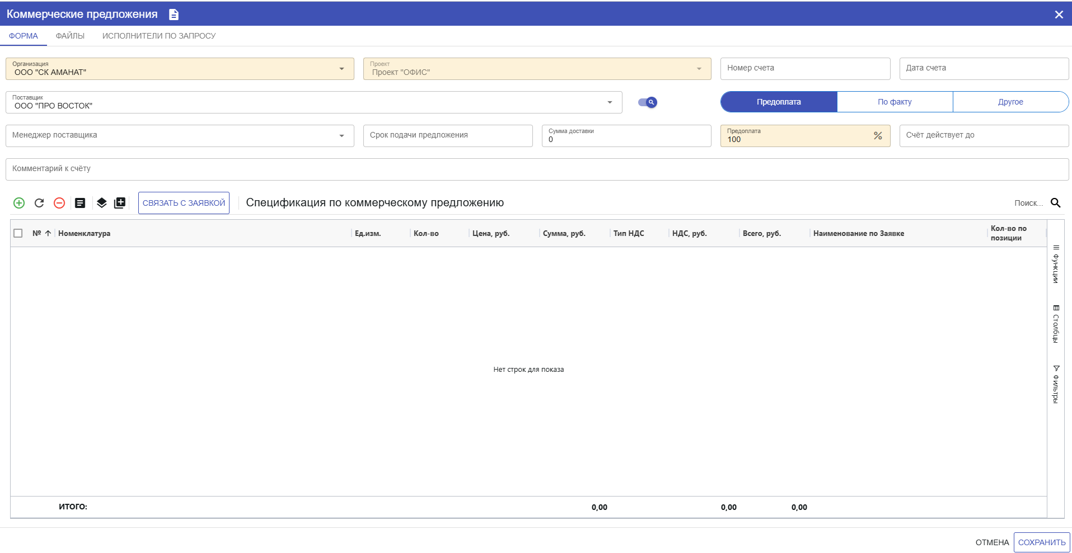
Task: Toggle the supplier search switch
Action: tap(648, 102)
